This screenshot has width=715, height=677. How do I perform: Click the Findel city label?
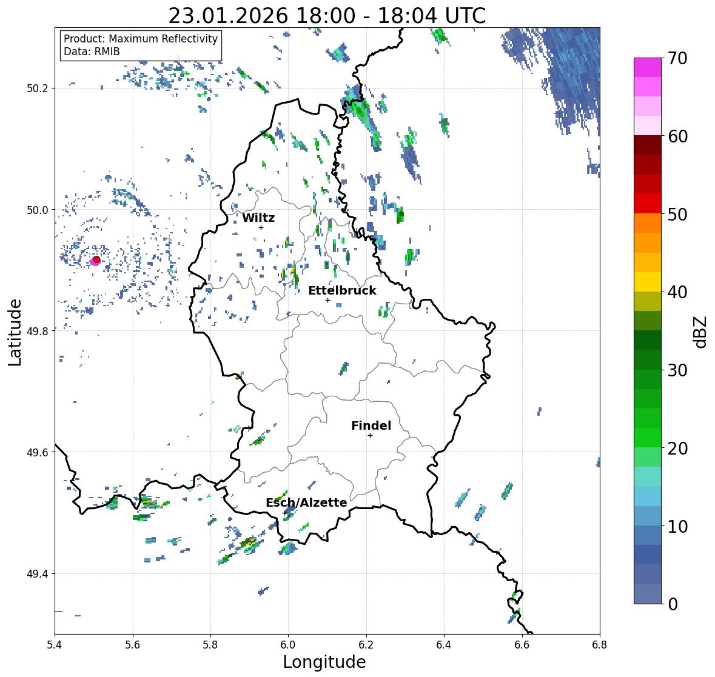(371, 425)
